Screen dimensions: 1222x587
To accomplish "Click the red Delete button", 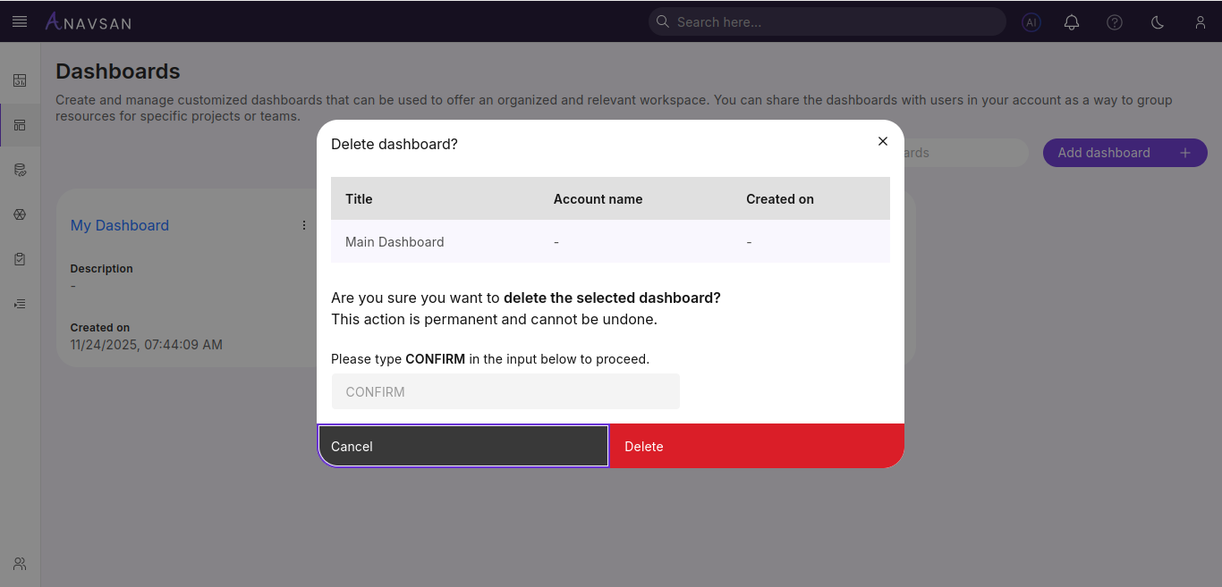I will (x=756, y=446).
